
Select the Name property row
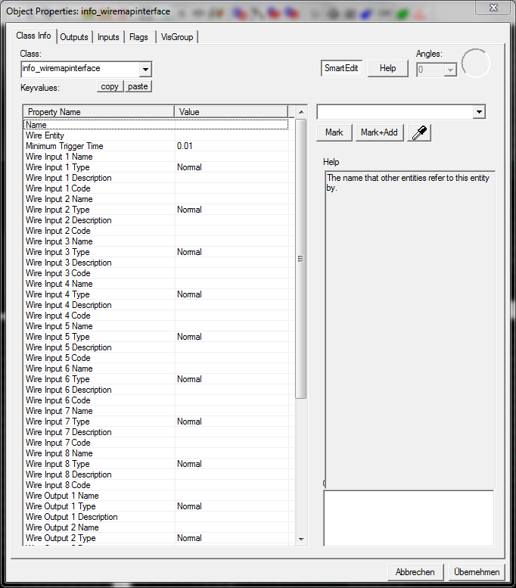[x=156, y=125]
